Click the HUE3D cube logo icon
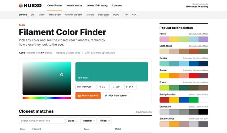The image size is (227, 133). pos(21,6)
